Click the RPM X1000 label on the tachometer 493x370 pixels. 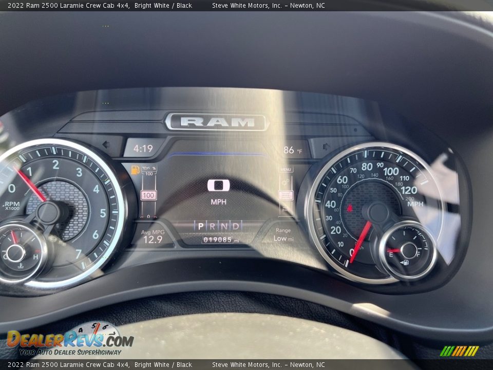point(12,206)
